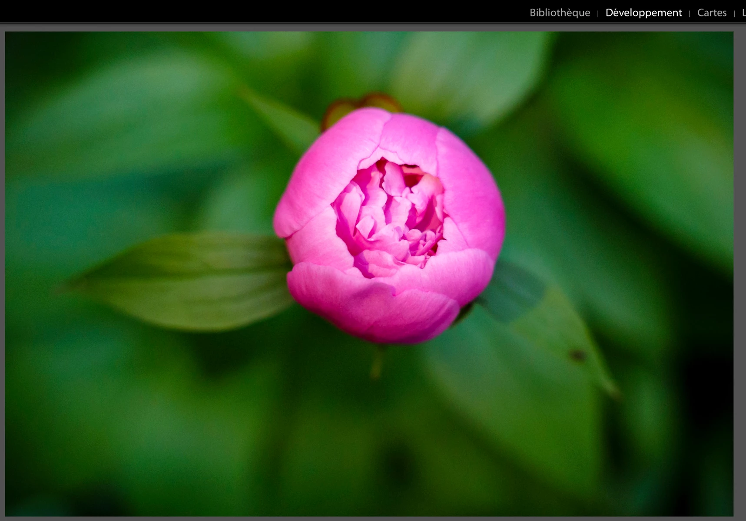Open the Développement module tab
The height and width of the screenshot is (521, 746).
tap(643, 13)
